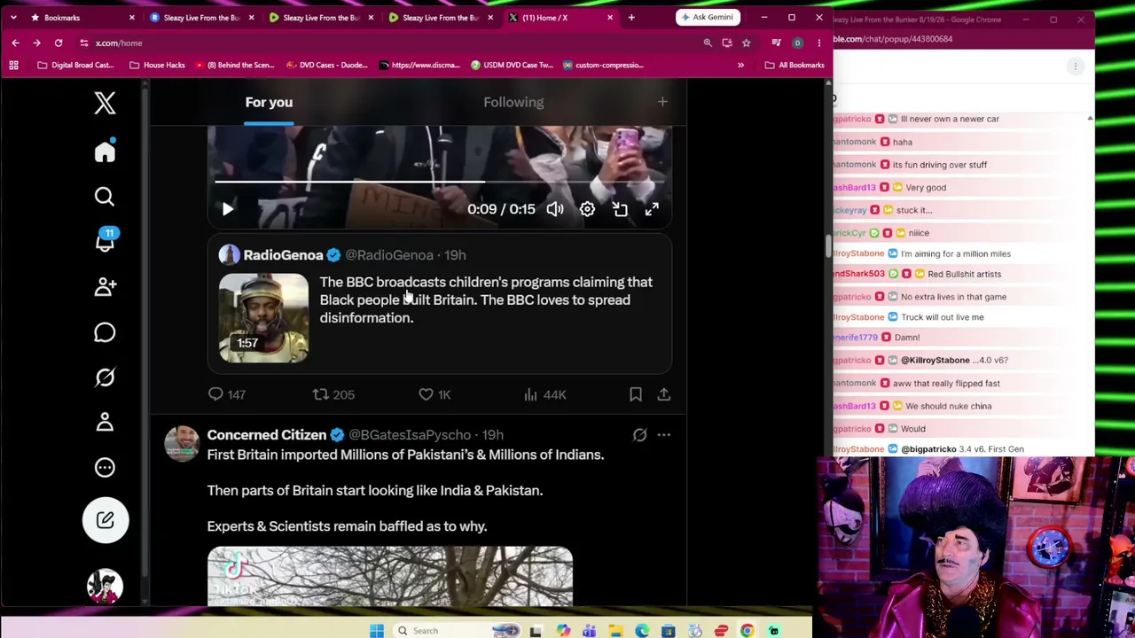
Task: Open the account avatar menu at sidebar bottom
Action: click(105, 586)
